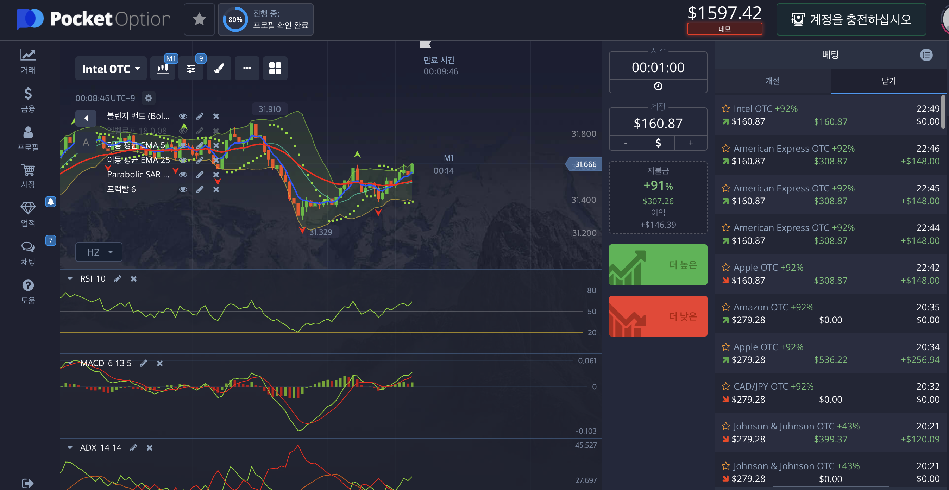Remove the ADX indicator panel
The width and height of the screenshot is (949, 490).
[x=150, y=448]
